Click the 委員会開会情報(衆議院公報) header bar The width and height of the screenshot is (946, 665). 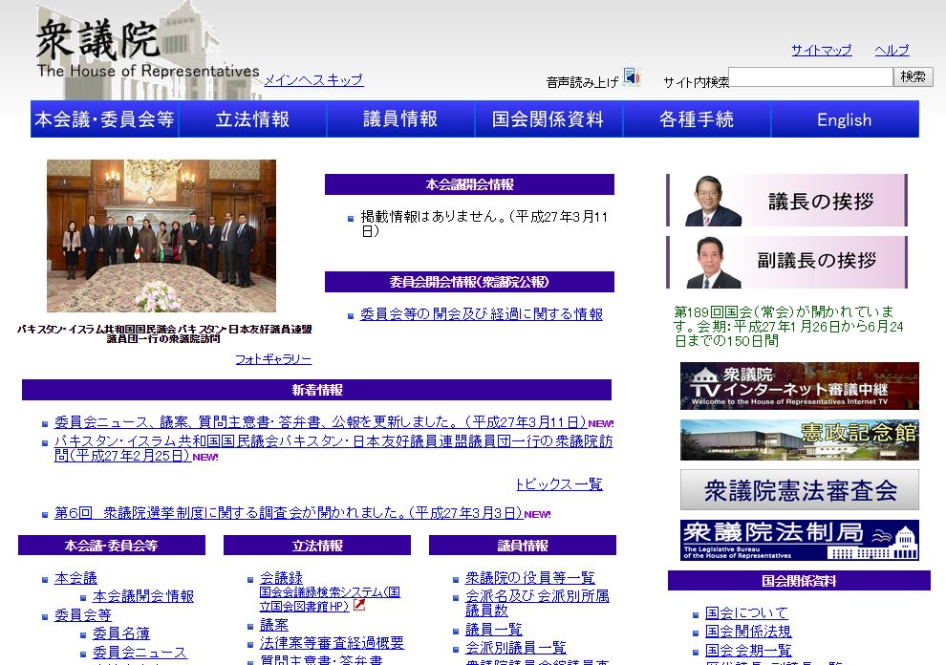469,282
